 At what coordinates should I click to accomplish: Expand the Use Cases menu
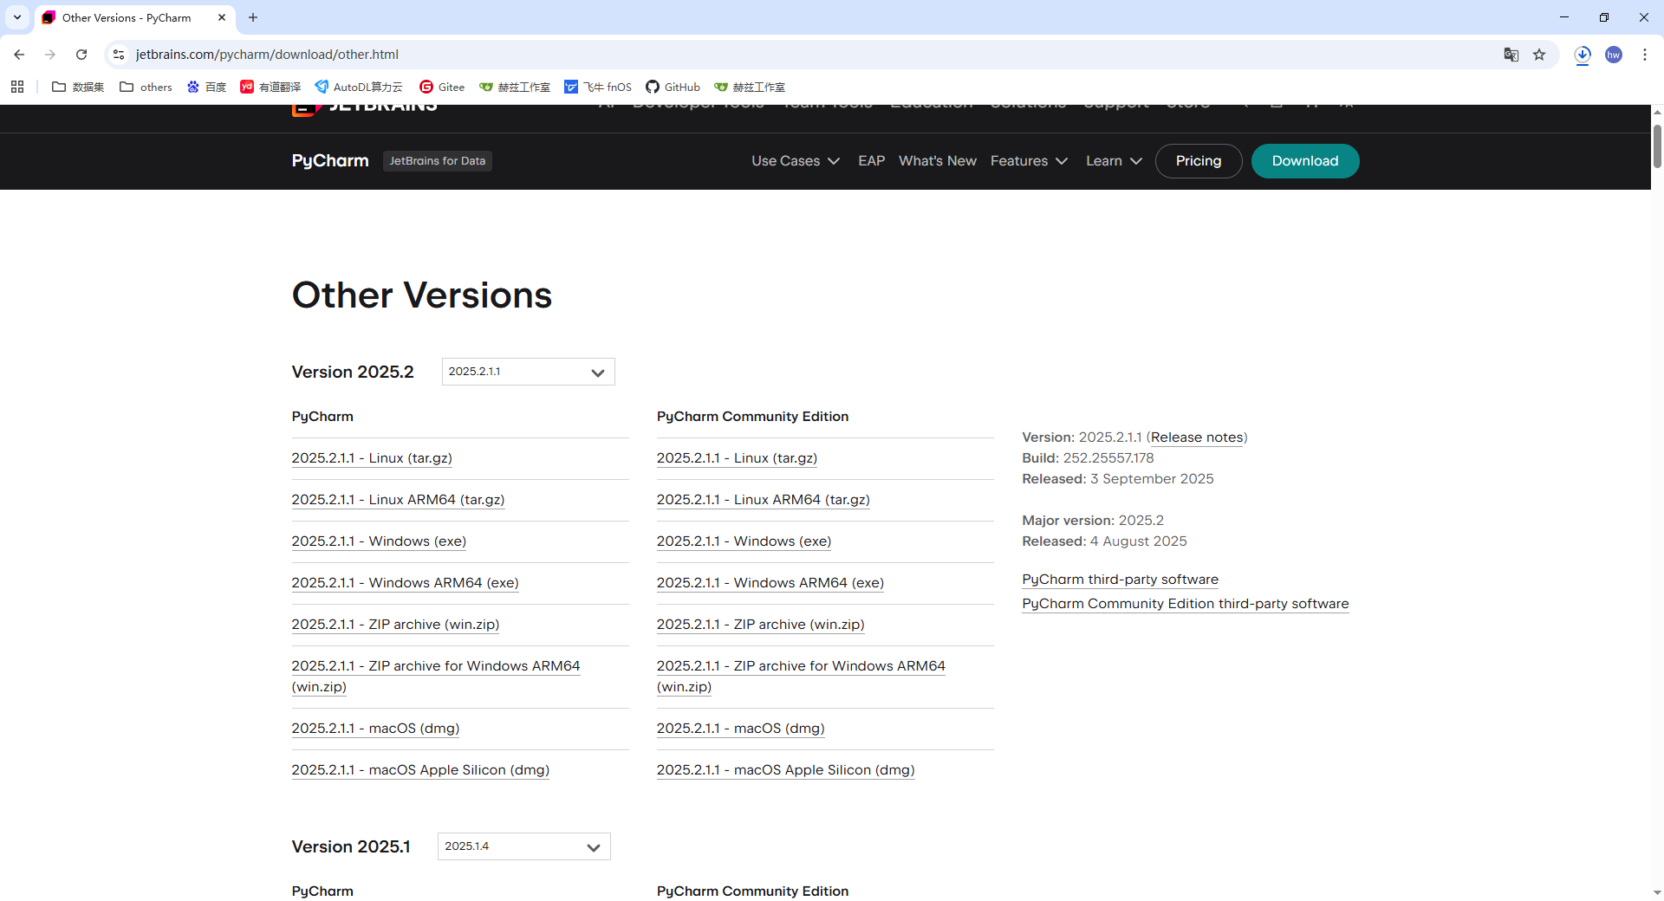[x=796, y=161]
